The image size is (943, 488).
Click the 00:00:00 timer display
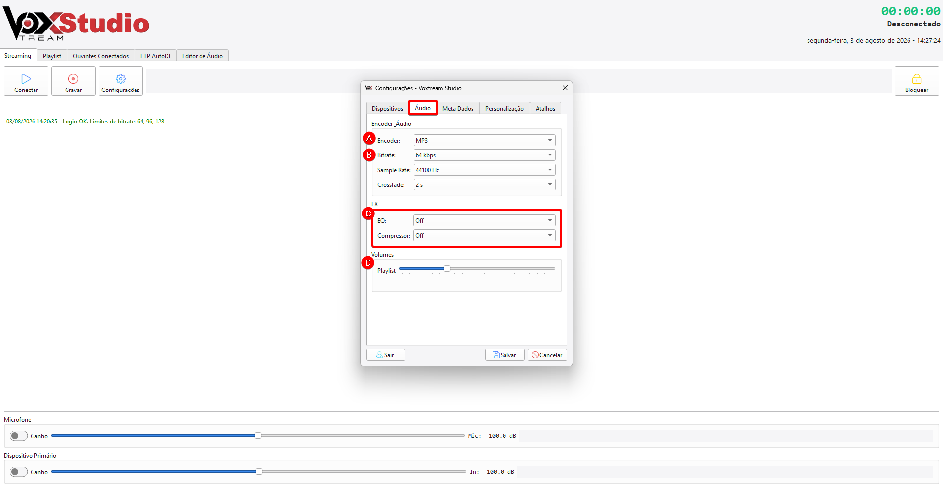click(x=910, y=11)
